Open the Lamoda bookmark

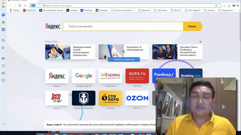coord(72,10)
